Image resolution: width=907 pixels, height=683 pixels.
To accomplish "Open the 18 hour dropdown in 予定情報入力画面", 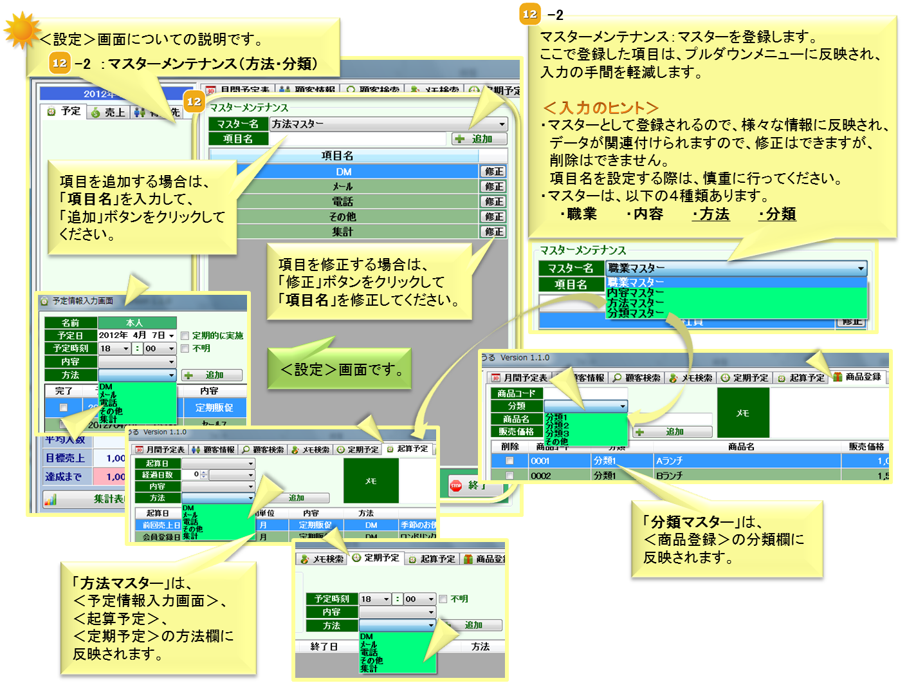I will point(115,348).
